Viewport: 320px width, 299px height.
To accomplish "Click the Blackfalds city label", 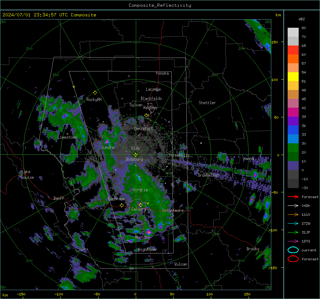I will (x=151, y=98).
